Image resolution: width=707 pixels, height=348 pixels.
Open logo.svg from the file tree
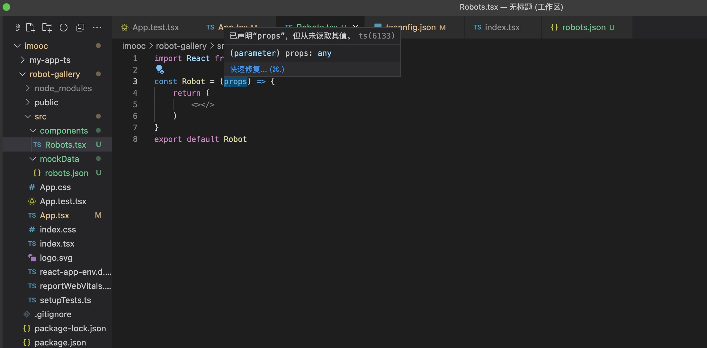(x=56, y=258)
